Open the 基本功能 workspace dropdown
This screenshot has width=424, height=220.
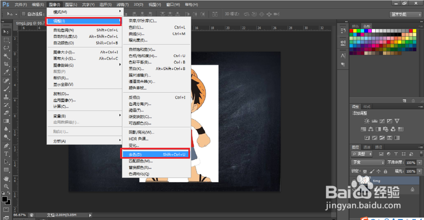406,14
